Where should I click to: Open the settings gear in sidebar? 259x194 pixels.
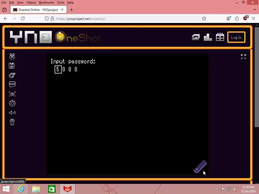tap(12, 103)
